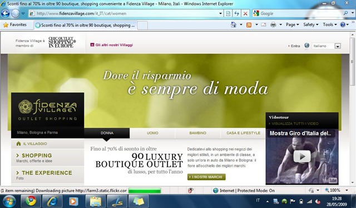Image resolution: width=356 pixels, height=208 pixels.
Task: Open the Favorites star button
Action: tap(15, 24)
